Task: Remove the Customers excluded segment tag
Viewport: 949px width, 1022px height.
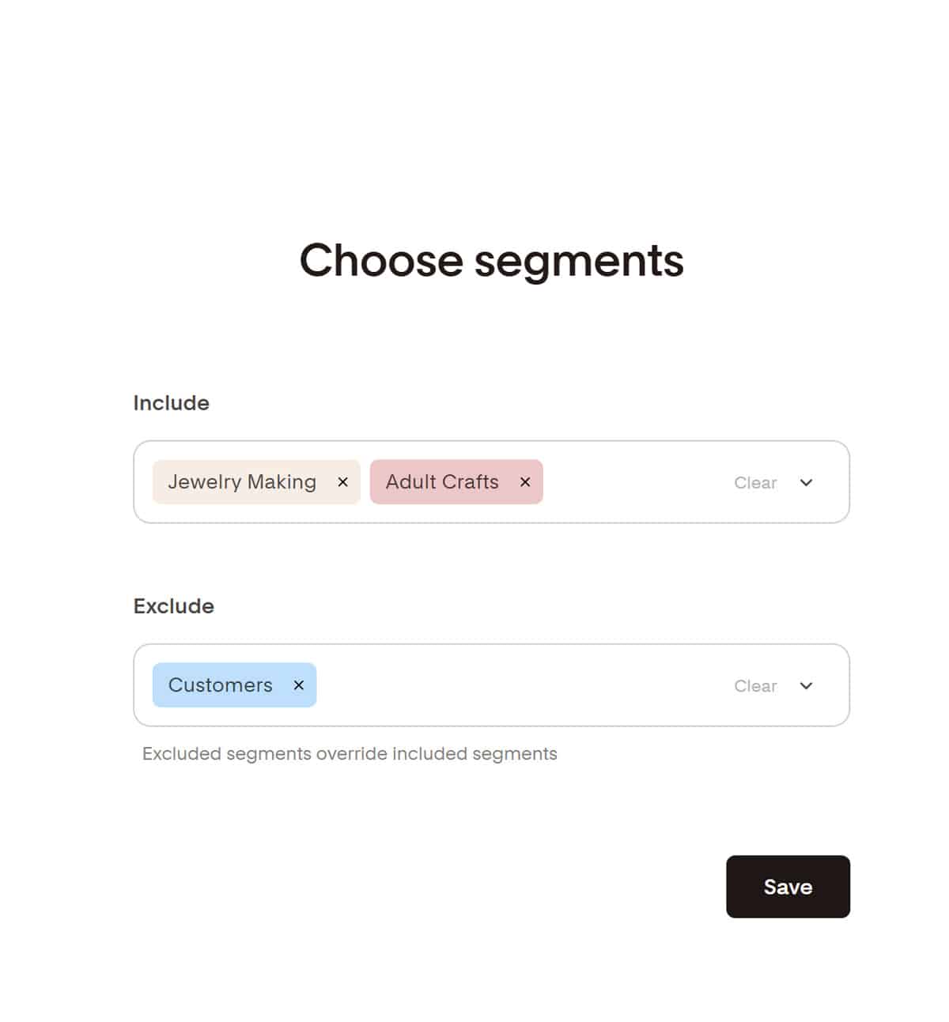Action: pyautogui.click(x=299, y=685)
